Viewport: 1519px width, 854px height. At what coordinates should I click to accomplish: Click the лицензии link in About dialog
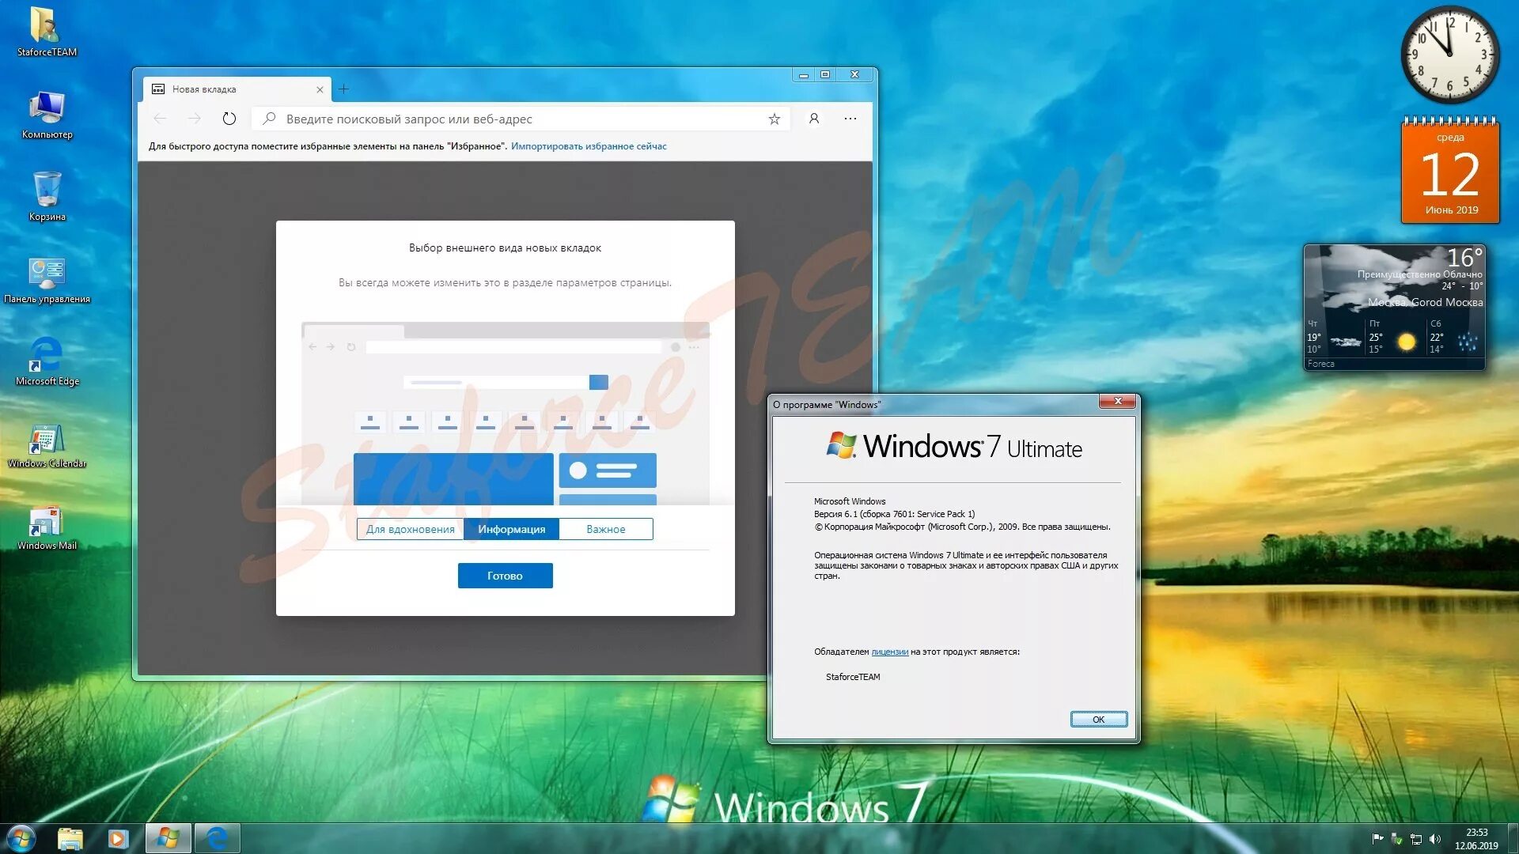pos(889,652)
